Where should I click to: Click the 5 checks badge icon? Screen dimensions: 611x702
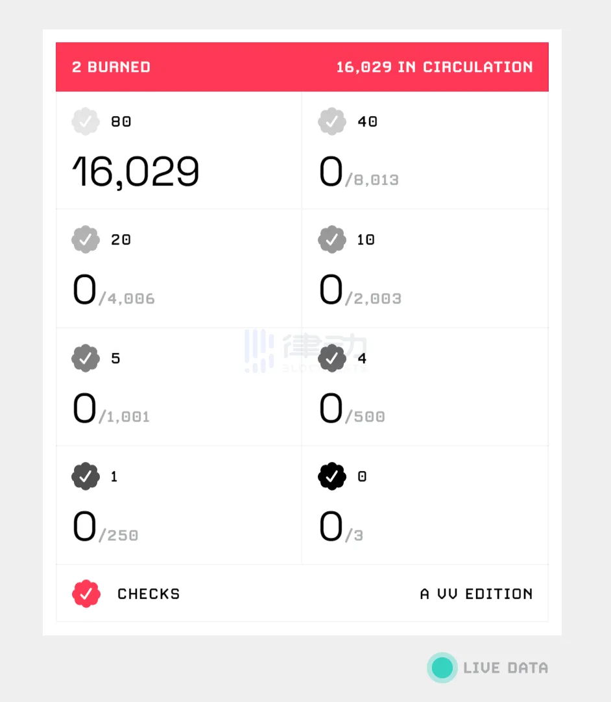(x=85, y=358)
